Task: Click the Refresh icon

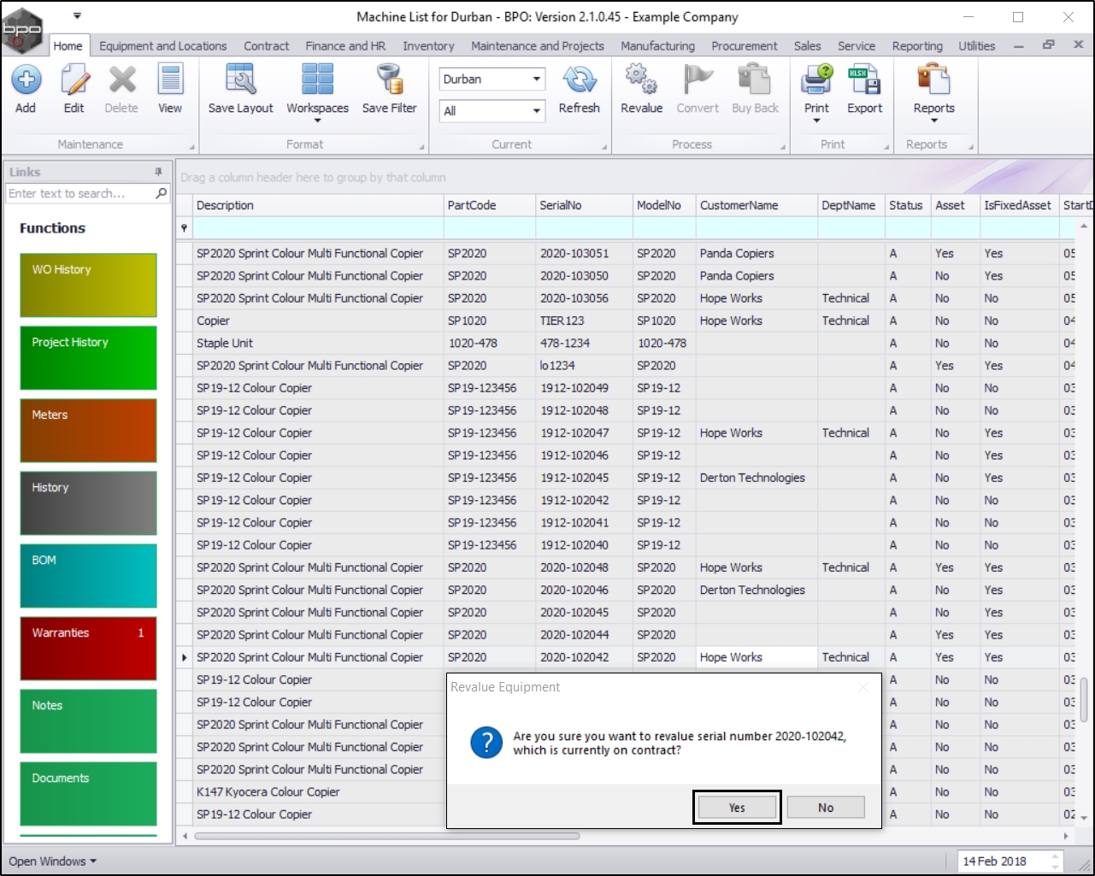Action: click(579, 81)
